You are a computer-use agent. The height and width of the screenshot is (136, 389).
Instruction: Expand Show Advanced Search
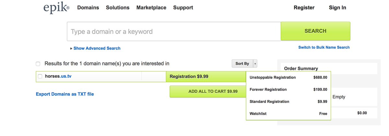click(97, 48)
